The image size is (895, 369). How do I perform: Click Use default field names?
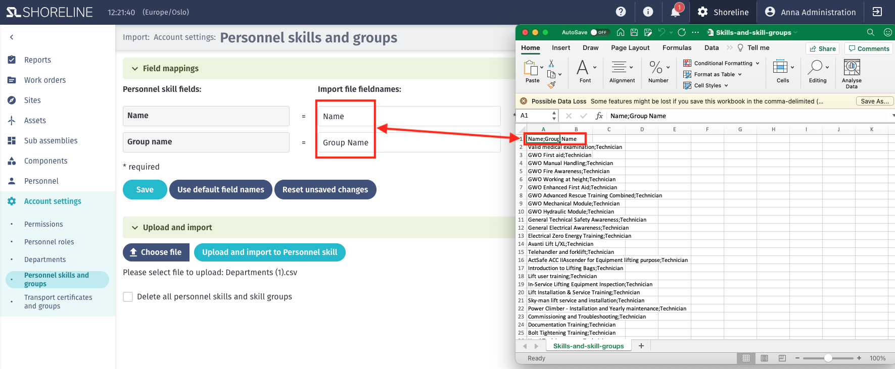point(221,189)
